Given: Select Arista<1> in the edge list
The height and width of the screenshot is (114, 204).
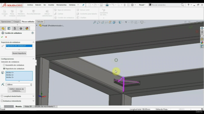Looking at the screenshot, I should 10,73.
